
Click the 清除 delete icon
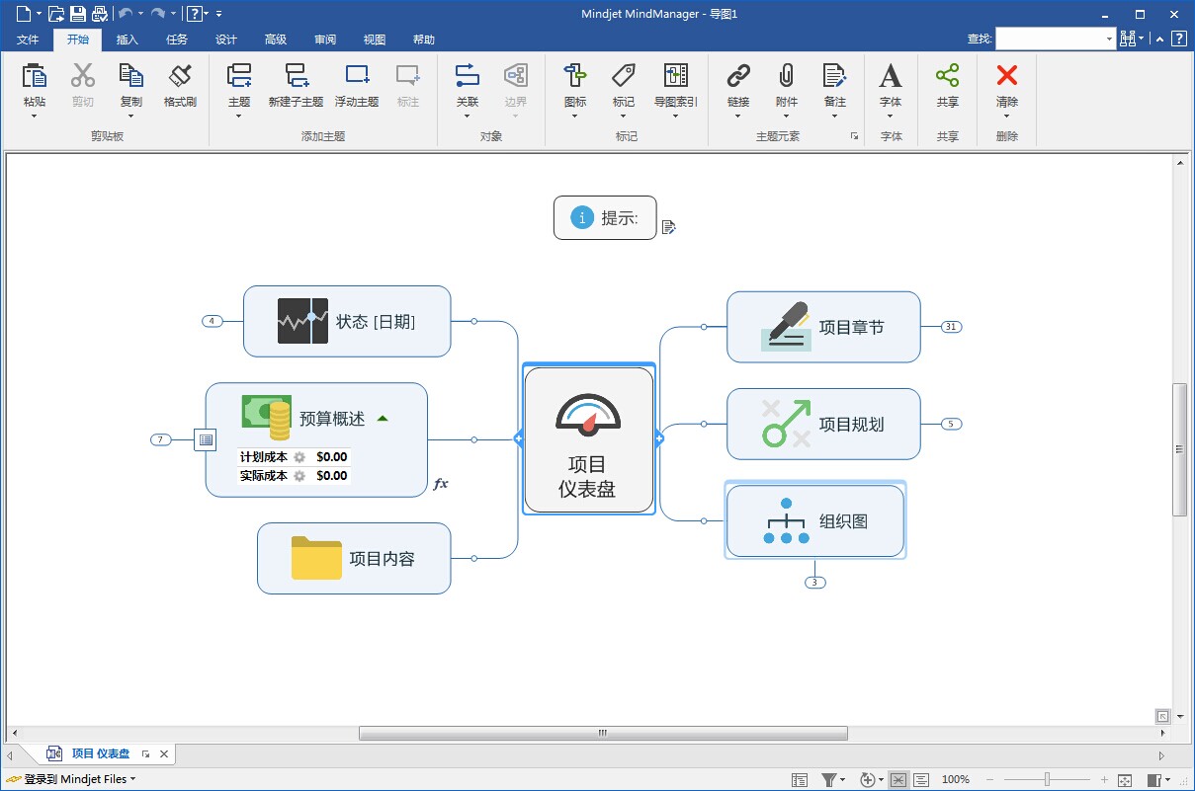tap(1006, 87)
